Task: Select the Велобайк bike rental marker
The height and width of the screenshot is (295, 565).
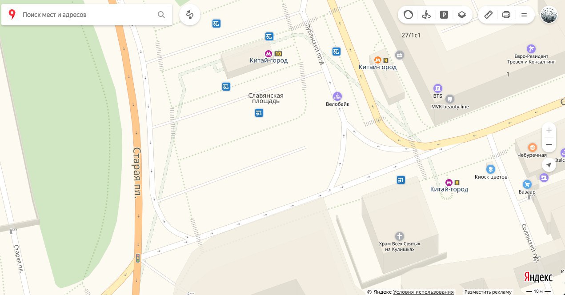Action: (x=337, y=96)
